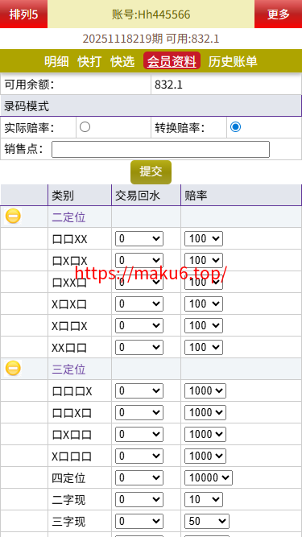Collapse the 三定位 group with minus icon

tap(13, 369)
